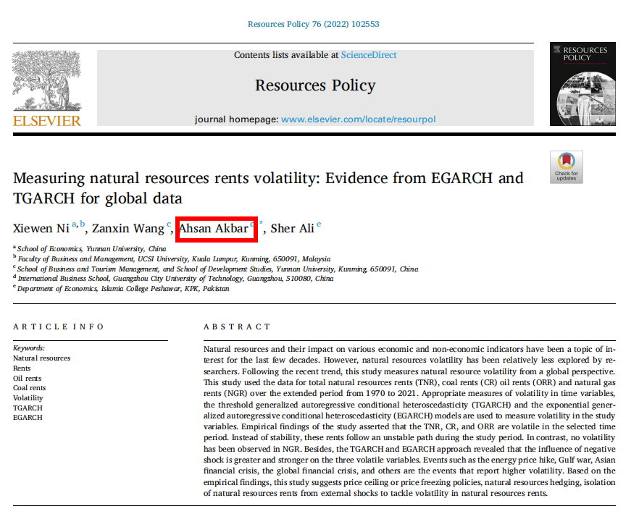Click superscript e after Sher Ali

(319, 225)
